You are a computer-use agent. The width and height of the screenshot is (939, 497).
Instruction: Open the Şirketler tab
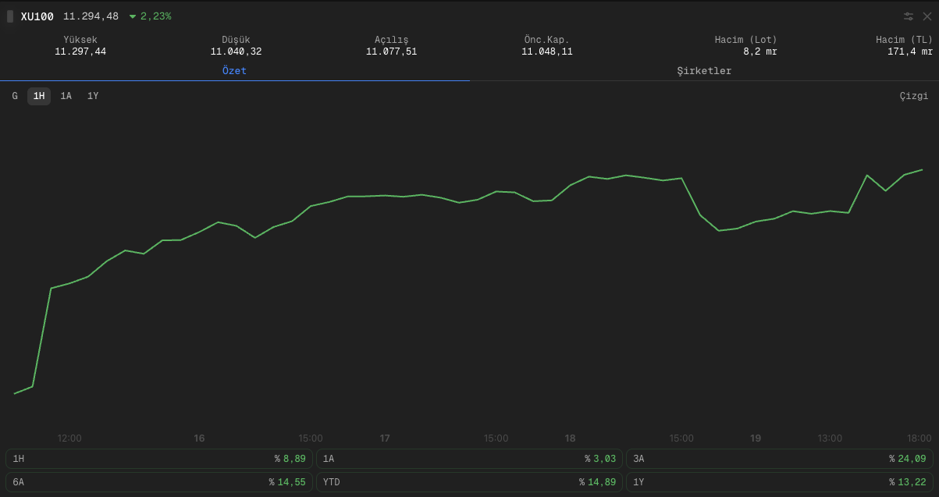pos(704,71)
